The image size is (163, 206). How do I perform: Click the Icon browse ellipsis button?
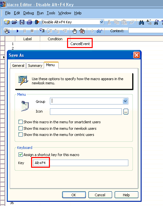point(126,112)
